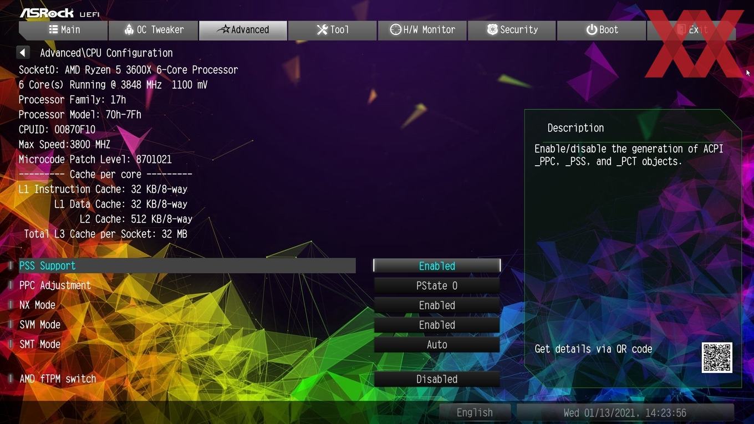
Task: Select the AMD fTPM switch row label
Action: click(58, 379)
